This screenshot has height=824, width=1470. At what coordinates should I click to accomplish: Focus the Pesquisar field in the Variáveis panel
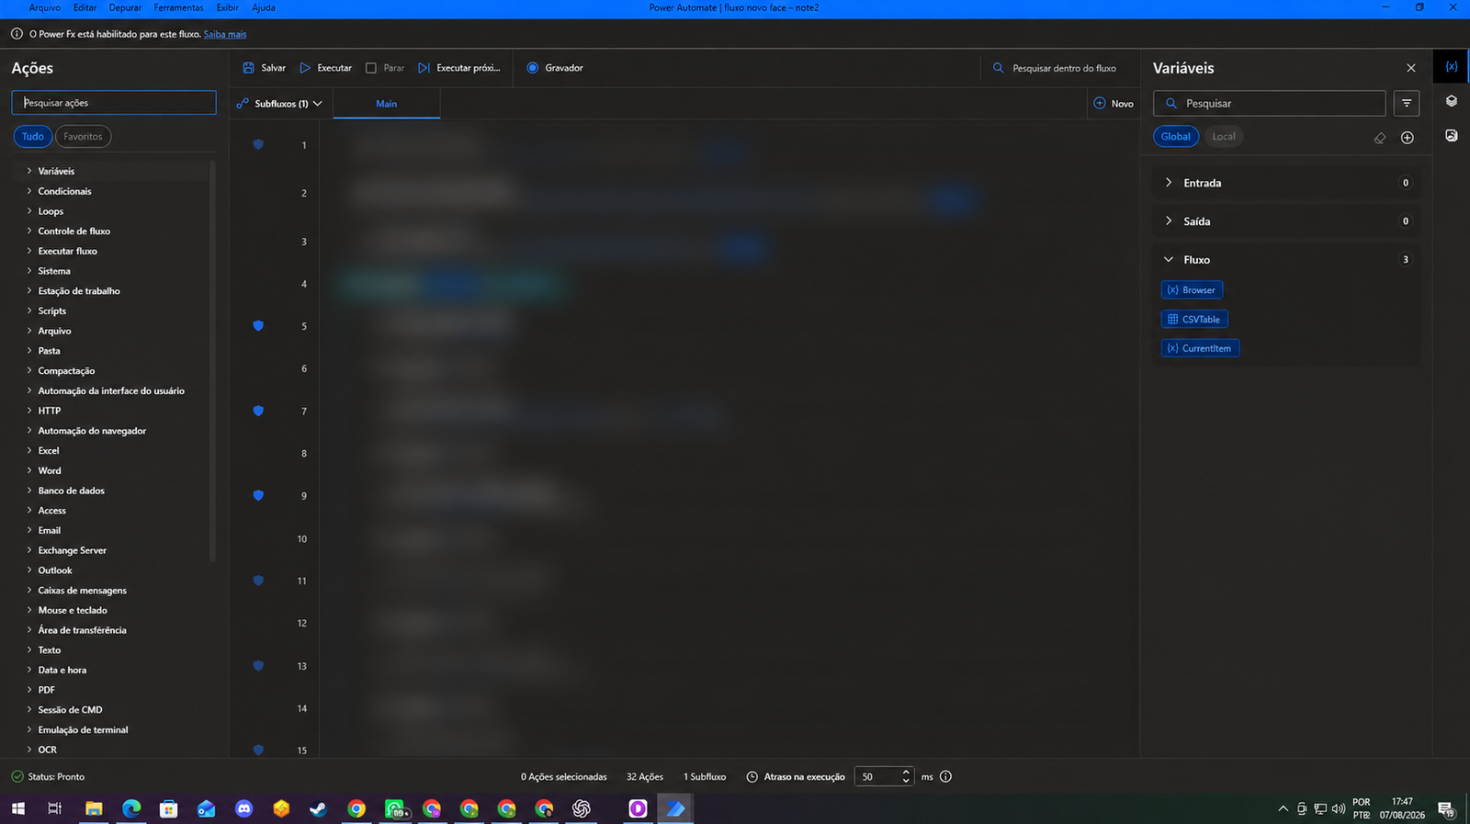coord(1270,104)
